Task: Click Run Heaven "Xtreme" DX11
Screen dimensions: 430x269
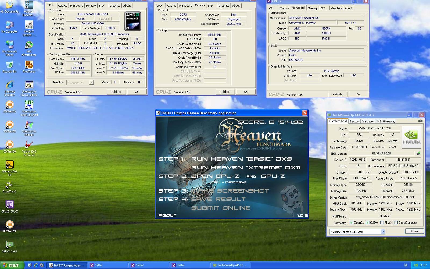Action: click(245, 168)
